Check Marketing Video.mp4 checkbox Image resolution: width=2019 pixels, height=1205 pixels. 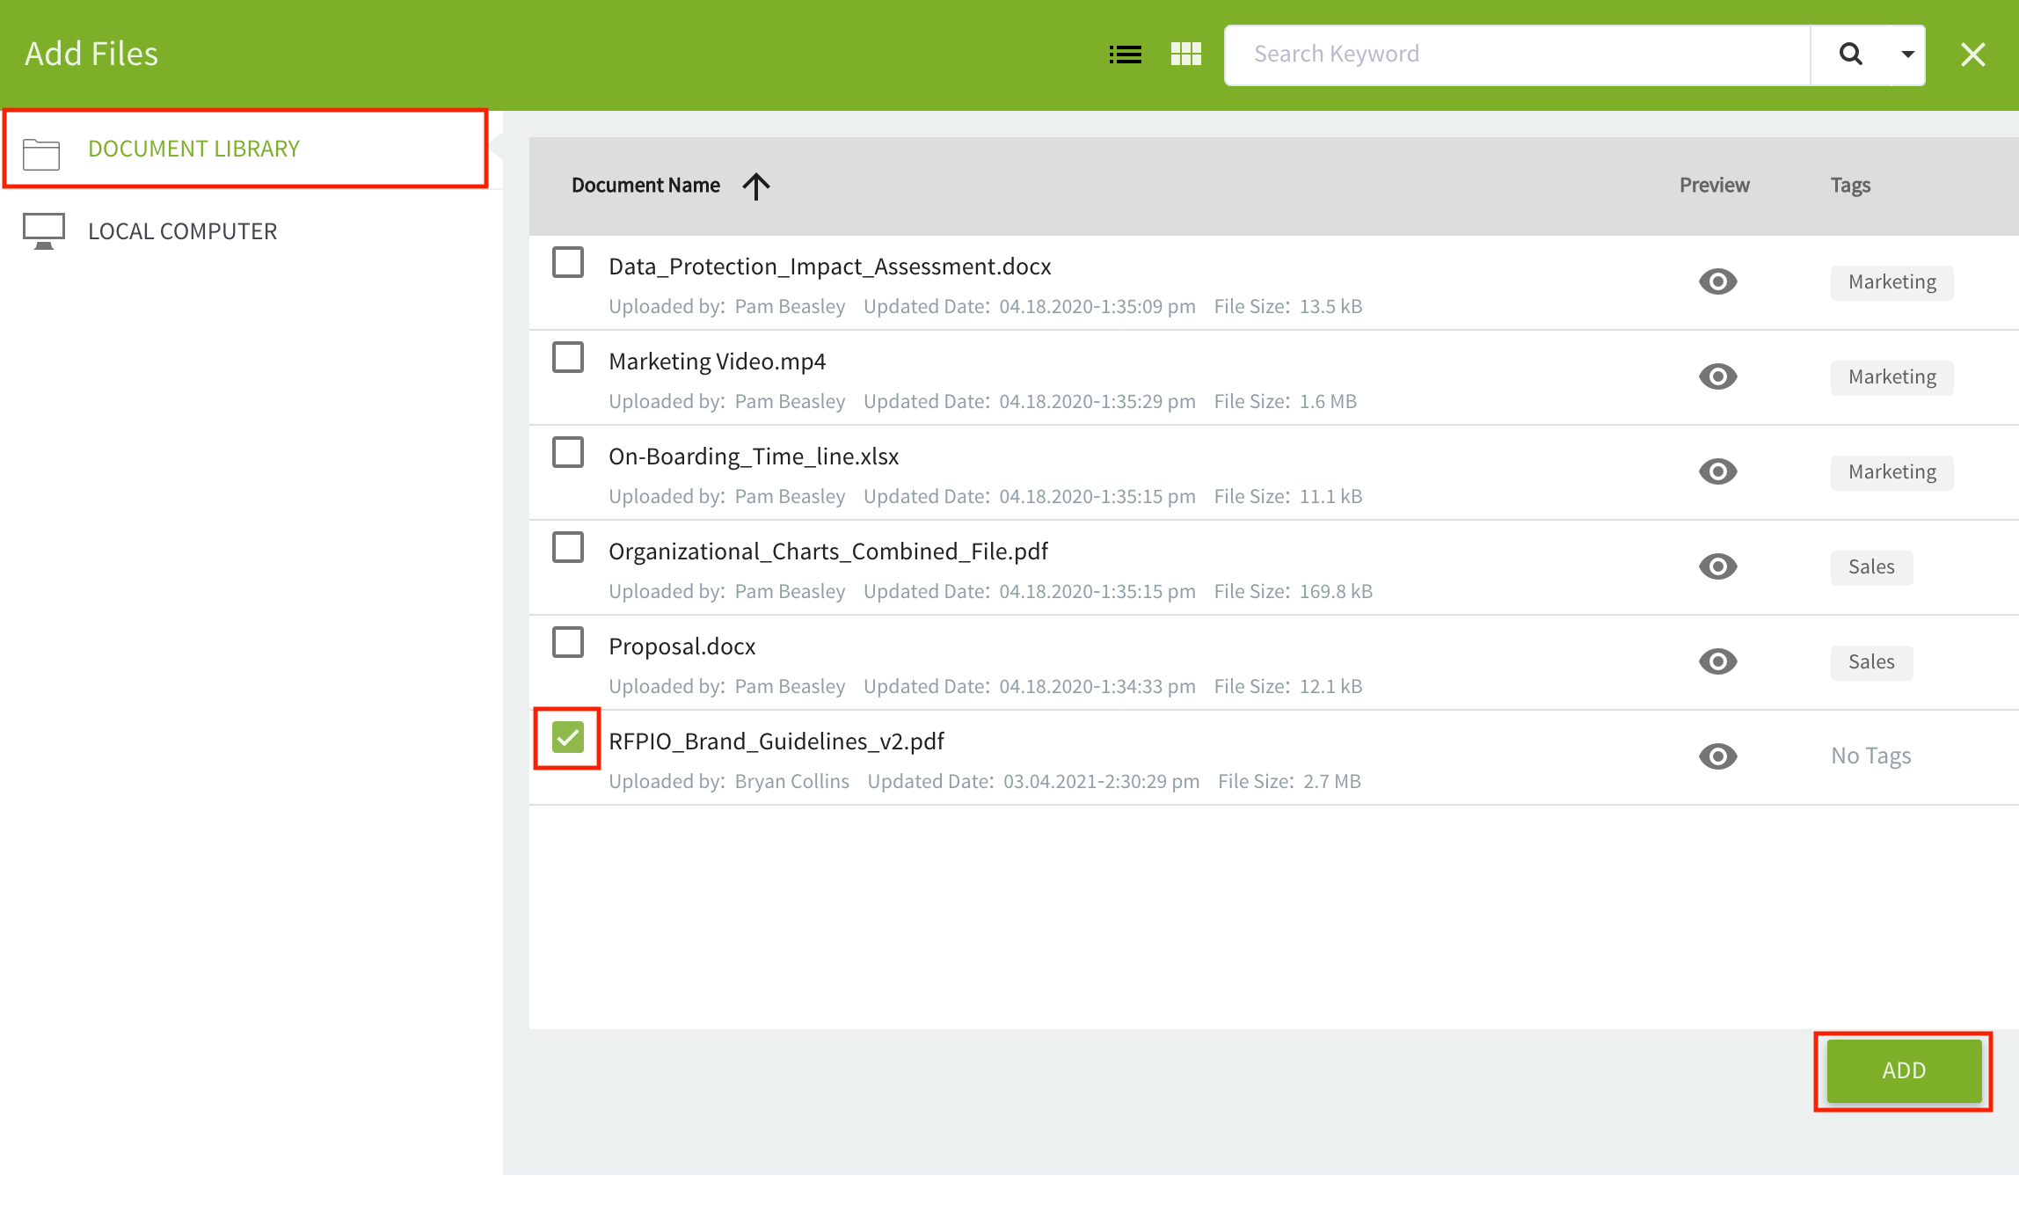click(x=568, y=357)
